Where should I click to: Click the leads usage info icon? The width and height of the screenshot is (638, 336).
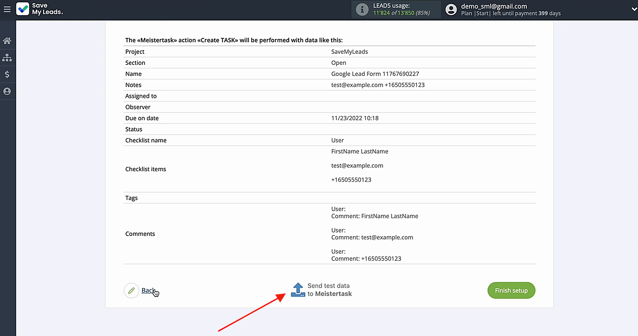coord(362,9)
